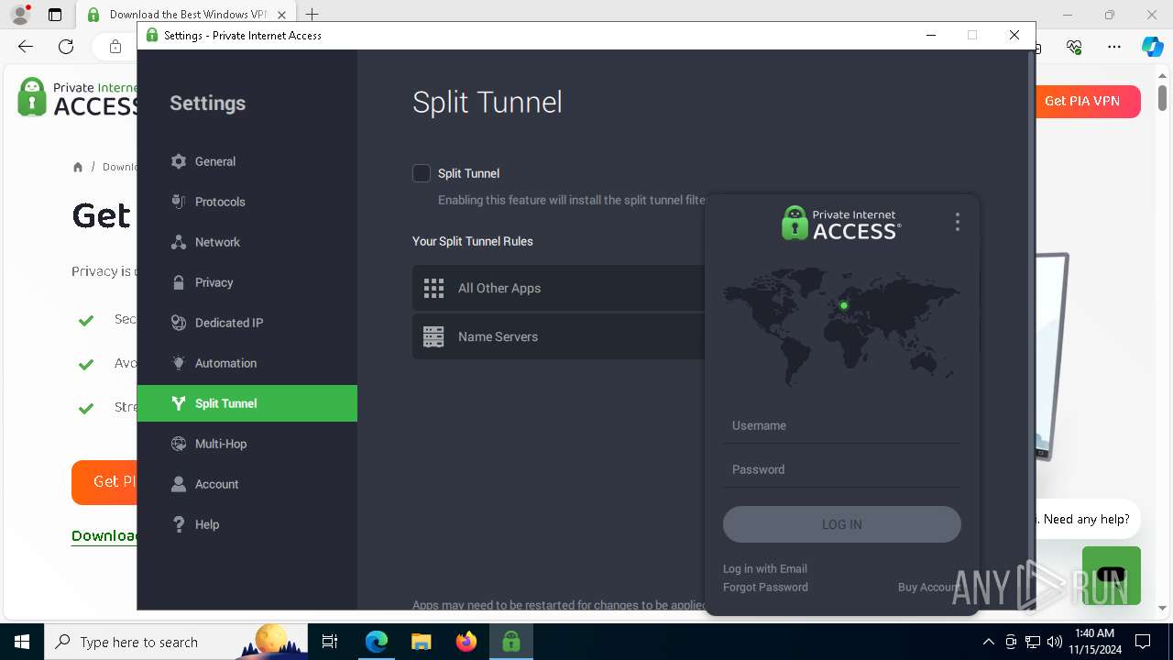
Task: Click the Edge page vertical scrollbar
Action: tap(1162, 96)
